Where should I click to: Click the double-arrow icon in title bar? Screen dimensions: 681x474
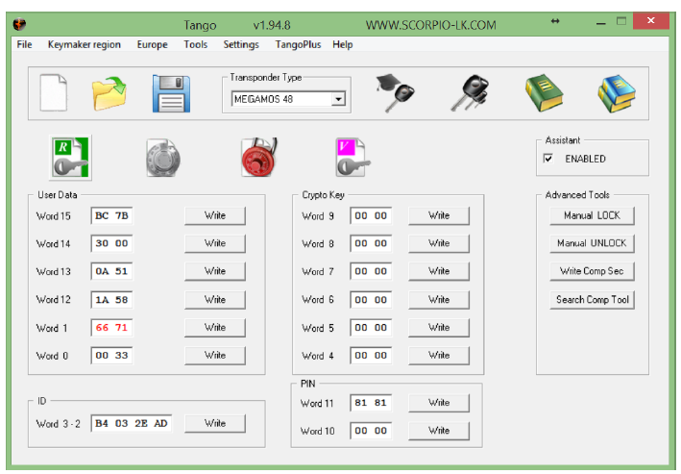click(x=555, y=21)
